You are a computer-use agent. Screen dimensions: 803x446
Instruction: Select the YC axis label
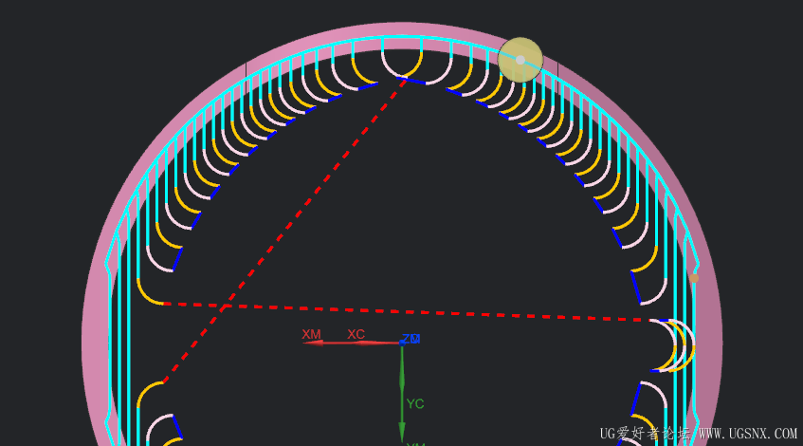coord(415,404)
